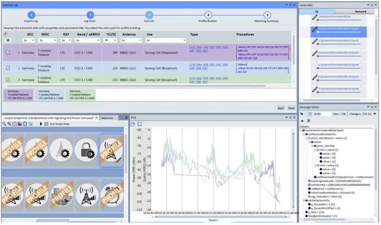Screen dimensions: 381x225
Task: Click the tower with gear icon in top row
Action: 61,150
